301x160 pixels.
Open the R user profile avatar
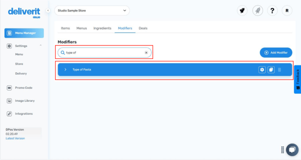tap(287, 10)
